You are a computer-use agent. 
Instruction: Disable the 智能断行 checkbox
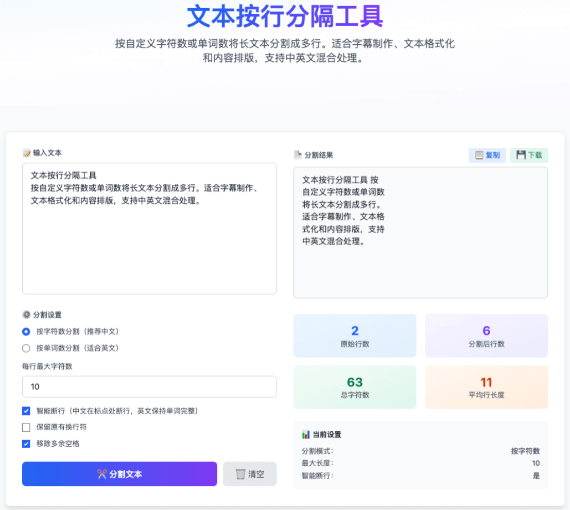pos(26,411)
